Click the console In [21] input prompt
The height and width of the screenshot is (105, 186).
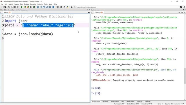click(96, 93)
